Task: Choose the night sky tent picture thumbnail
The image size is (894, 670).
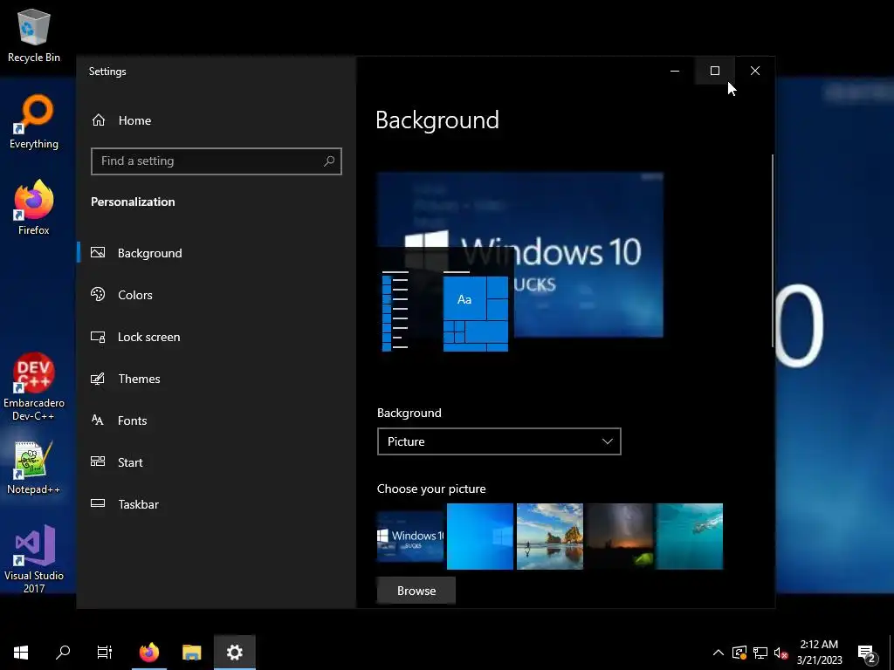Action: point(620,537)
